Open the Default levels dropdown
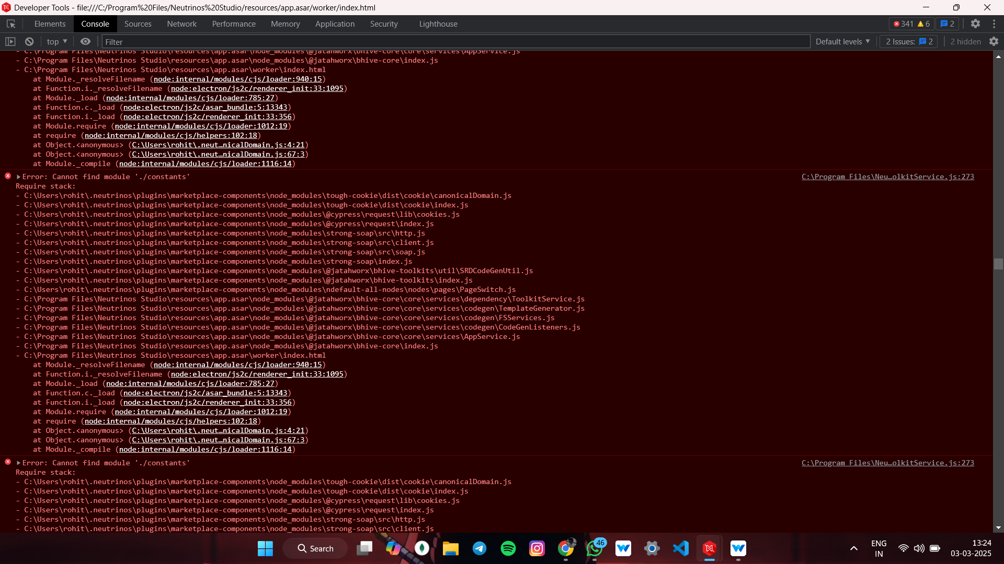1004x564 pixels. [842, 42]
